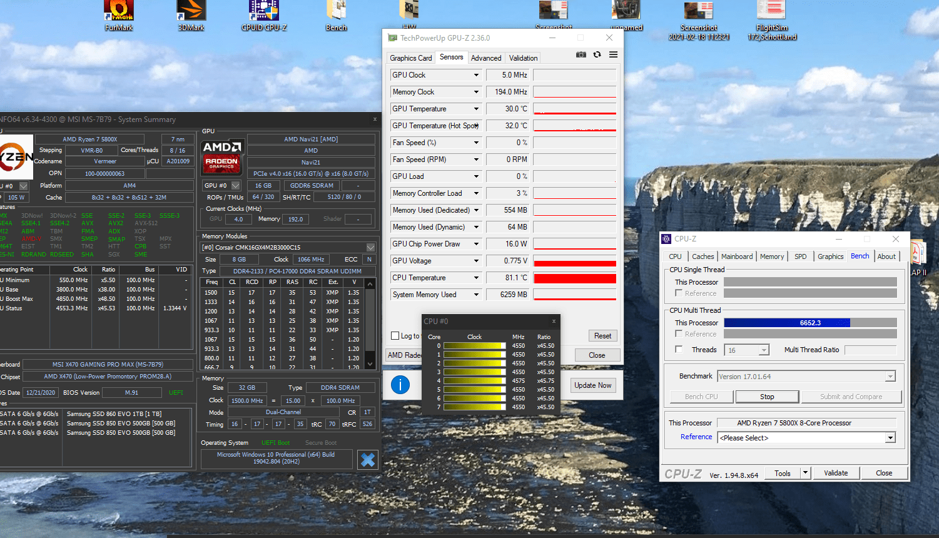This screenshot has height=538, width=939.
Task: Open Memory Used (Dedicated) sensor dropdown
Action: click(476, 210)
